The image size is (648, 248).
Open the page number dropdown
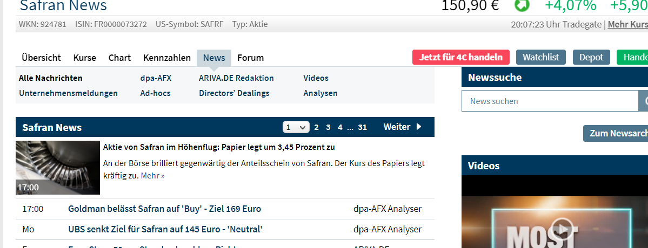click(296, 127)
